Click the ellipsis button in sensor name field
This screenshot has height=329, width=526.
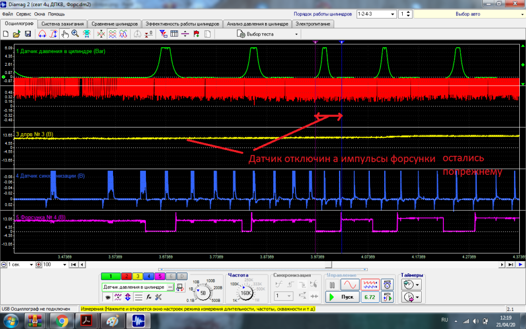(171, 287)
